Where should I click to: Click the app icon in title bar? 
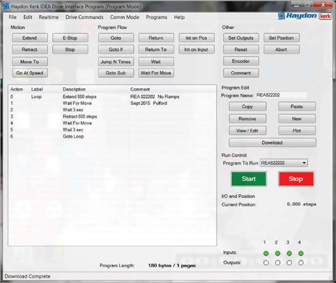[x=6, y=6]
